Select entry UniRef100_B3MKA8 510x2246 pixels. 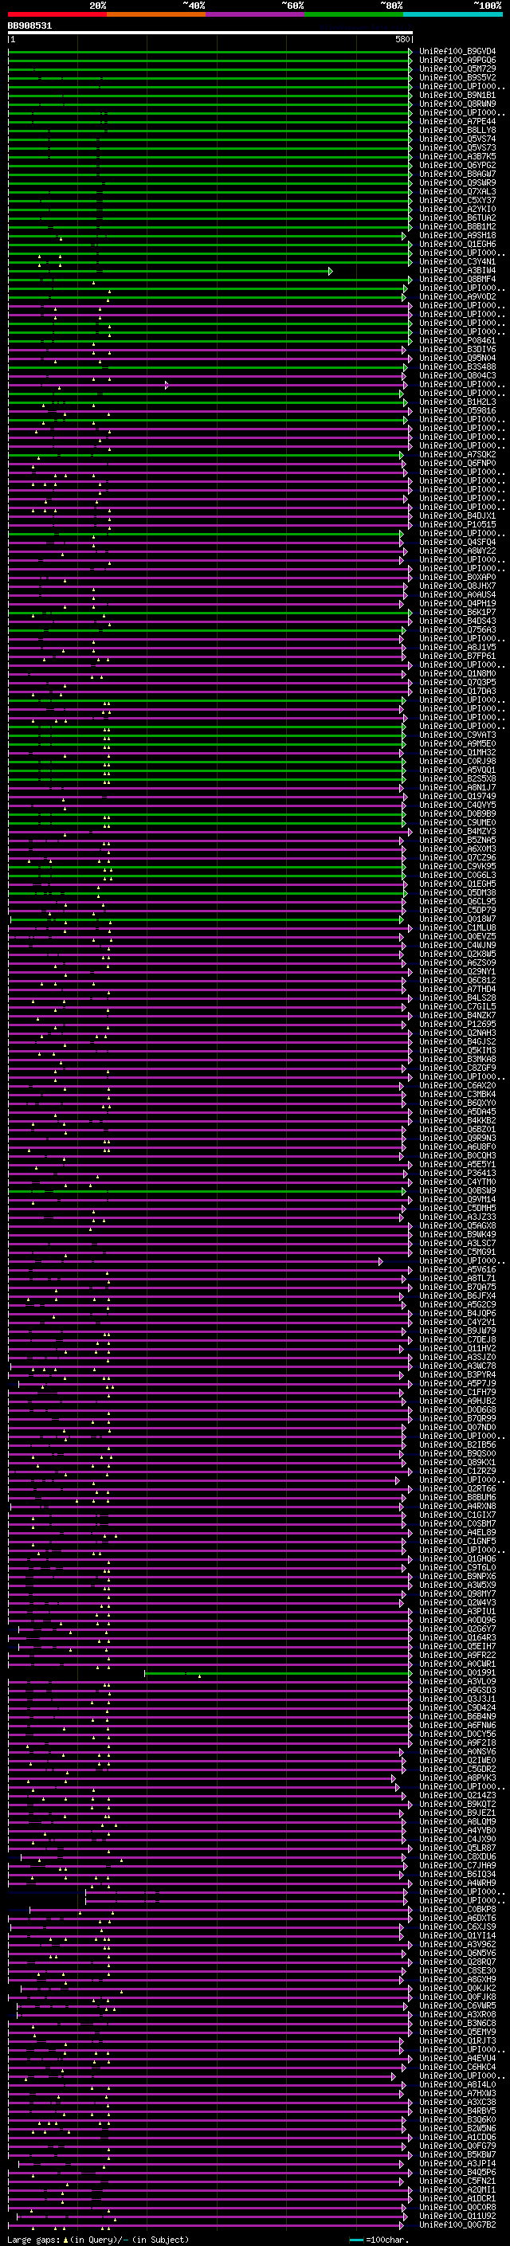click(x=457, y=1060)
